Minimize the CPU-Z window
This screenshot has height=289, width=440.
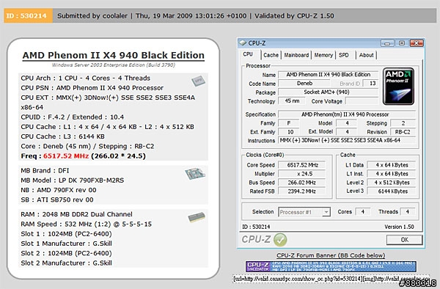click(387, 43)
